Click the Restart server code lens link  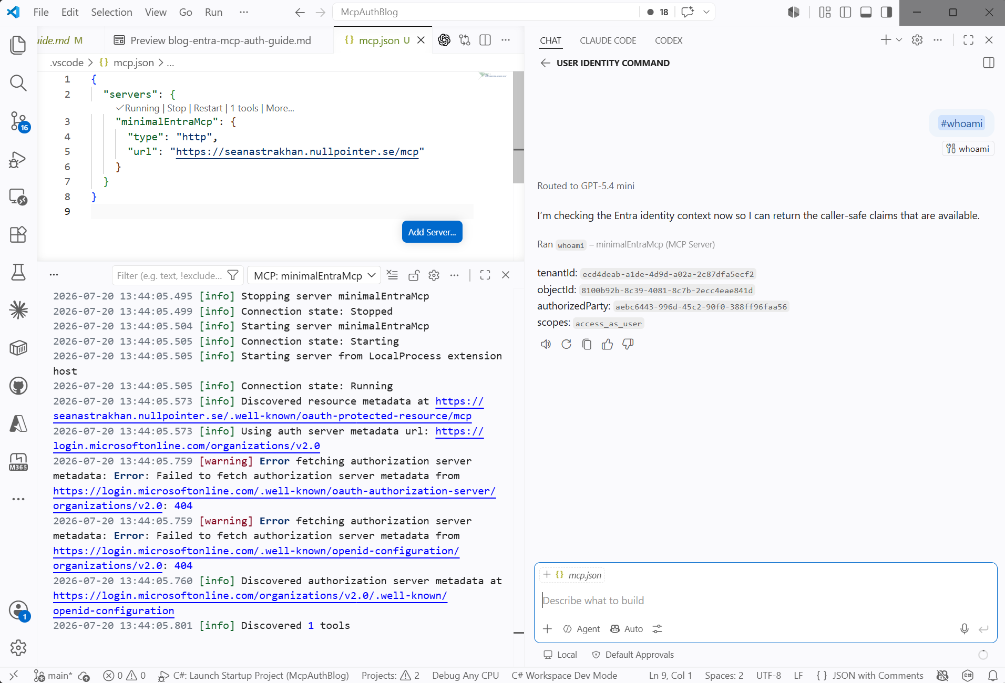208,108
